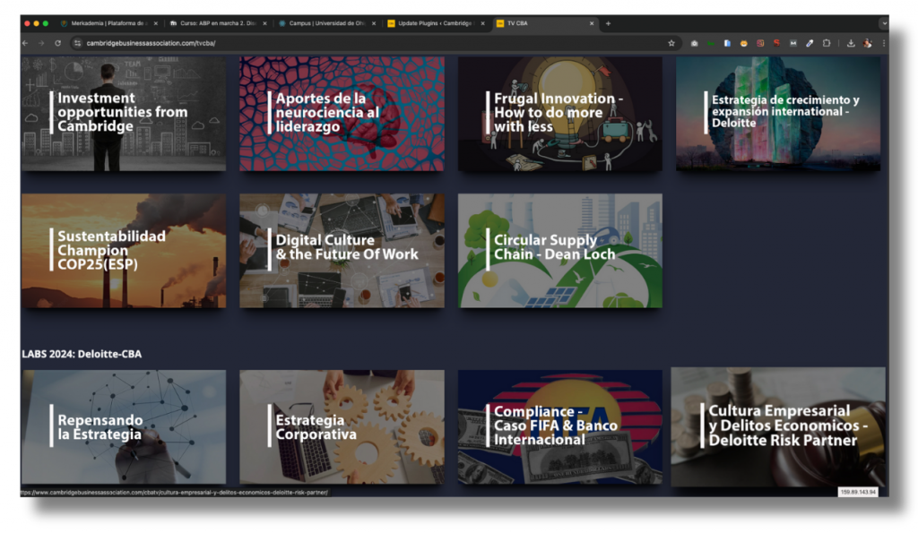Open Frugal Innovation video card
The width and height of the screenshot is (918, 533).
coord(560,114)
